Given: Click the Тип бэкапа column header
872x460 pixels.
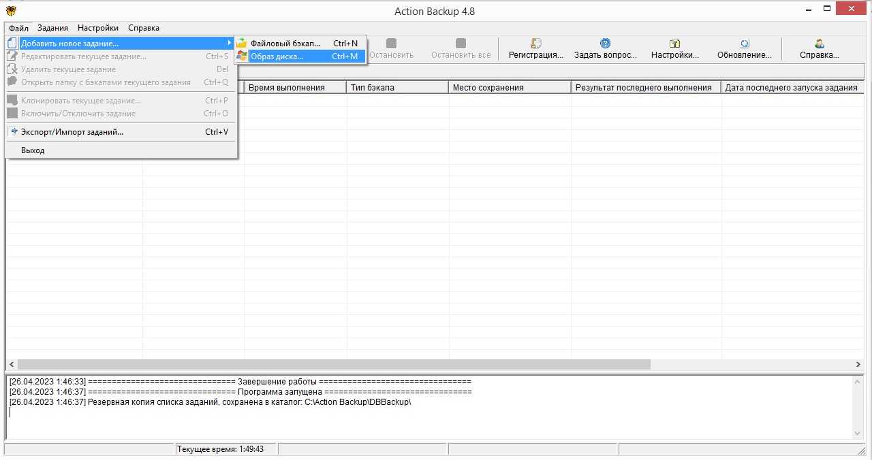Looking at the screenshot, I should [397, 87].
